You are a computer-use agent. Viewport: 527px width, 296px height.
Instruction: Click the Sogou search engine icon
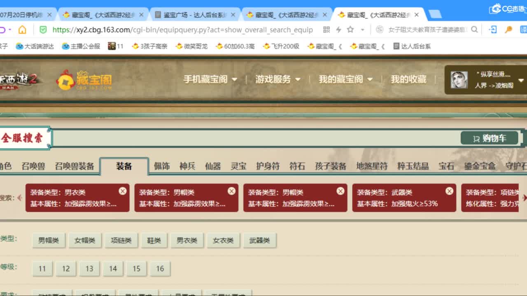point(380,30)
